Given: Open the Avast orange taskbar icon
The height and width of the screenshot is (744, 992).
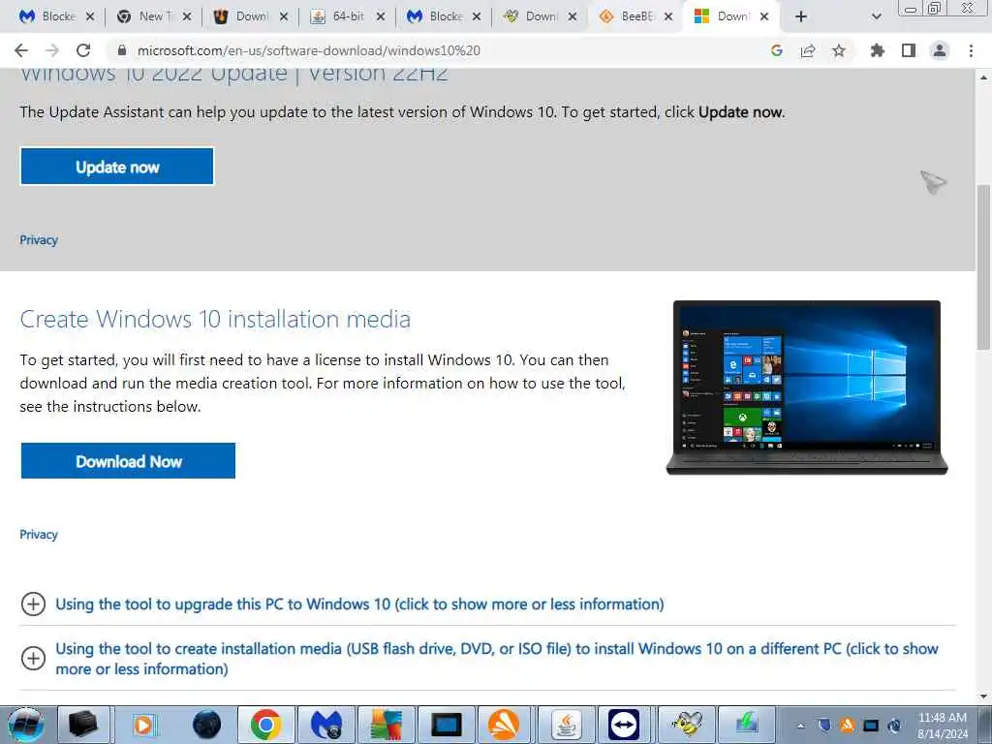Looking at the screenshot, I should point(504,725).
